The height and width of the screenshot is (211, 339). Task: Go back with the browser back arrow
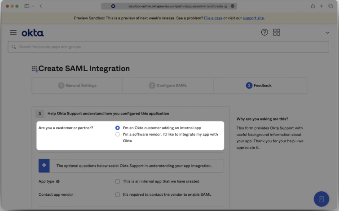point(41,6)
